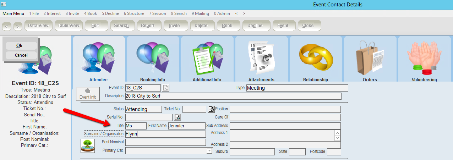Select the Additional Info clipboard icon
The image size is (453, 160).
[x=207, y=57]
